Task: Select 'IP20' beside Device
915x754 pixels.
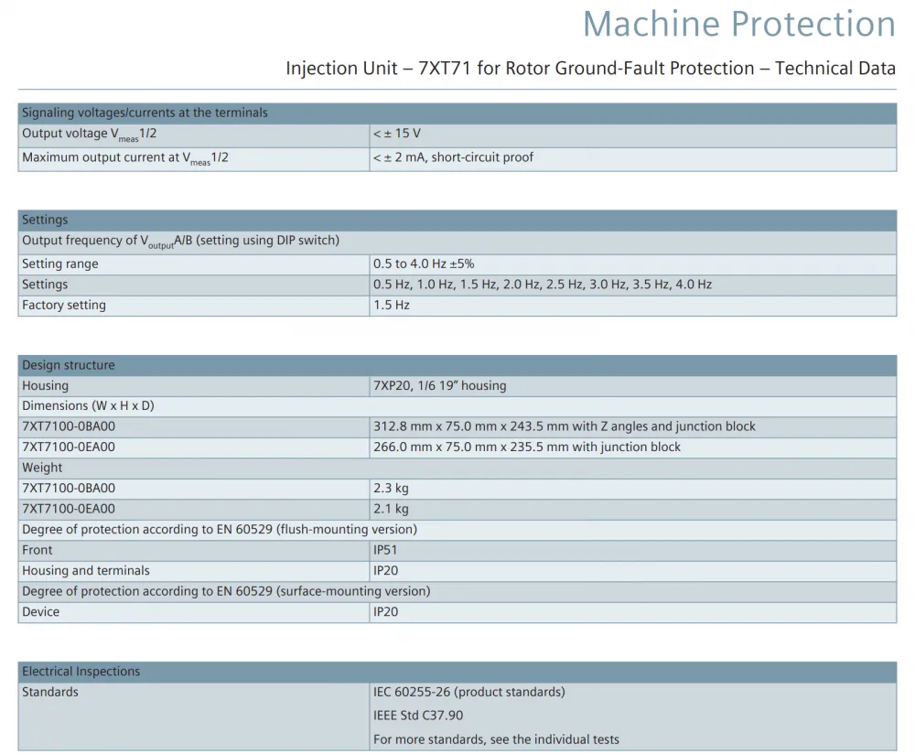Action: (x=386, y=612)
